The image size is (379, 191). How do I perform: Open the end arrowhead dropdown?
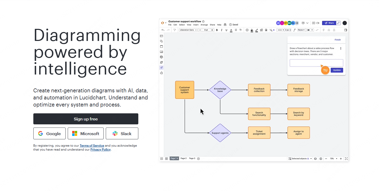tap(310, 30)
